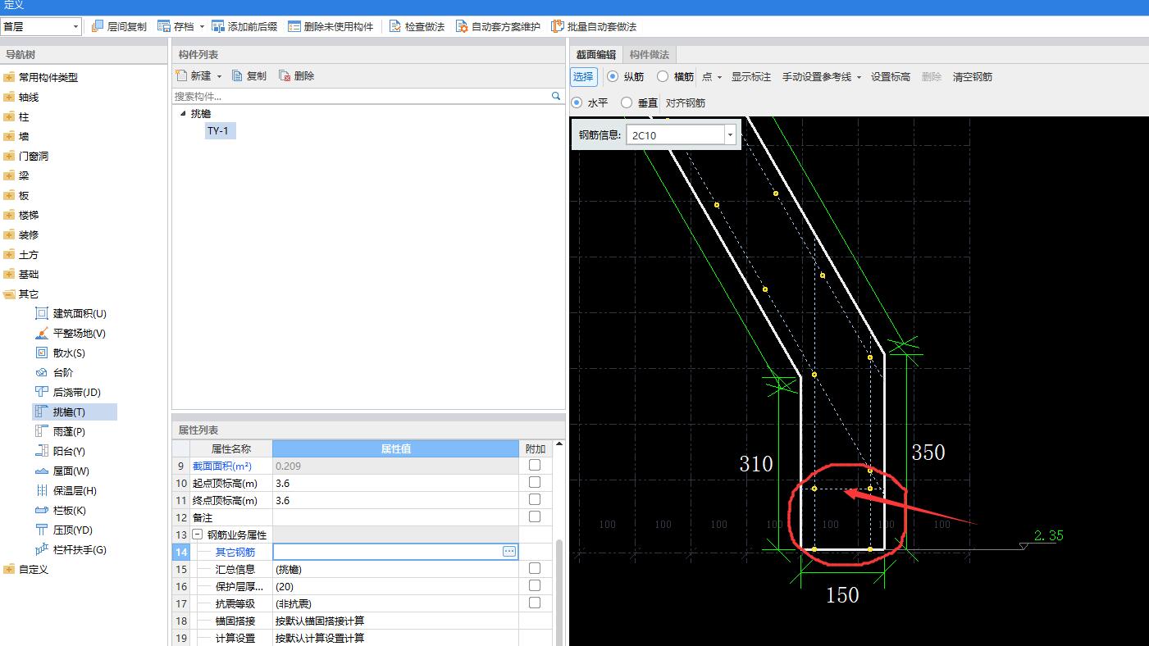The width and height of the screenshot is (1149, 646).
Task: Open the 自定义 folder
Action: [x=9, y=569]
